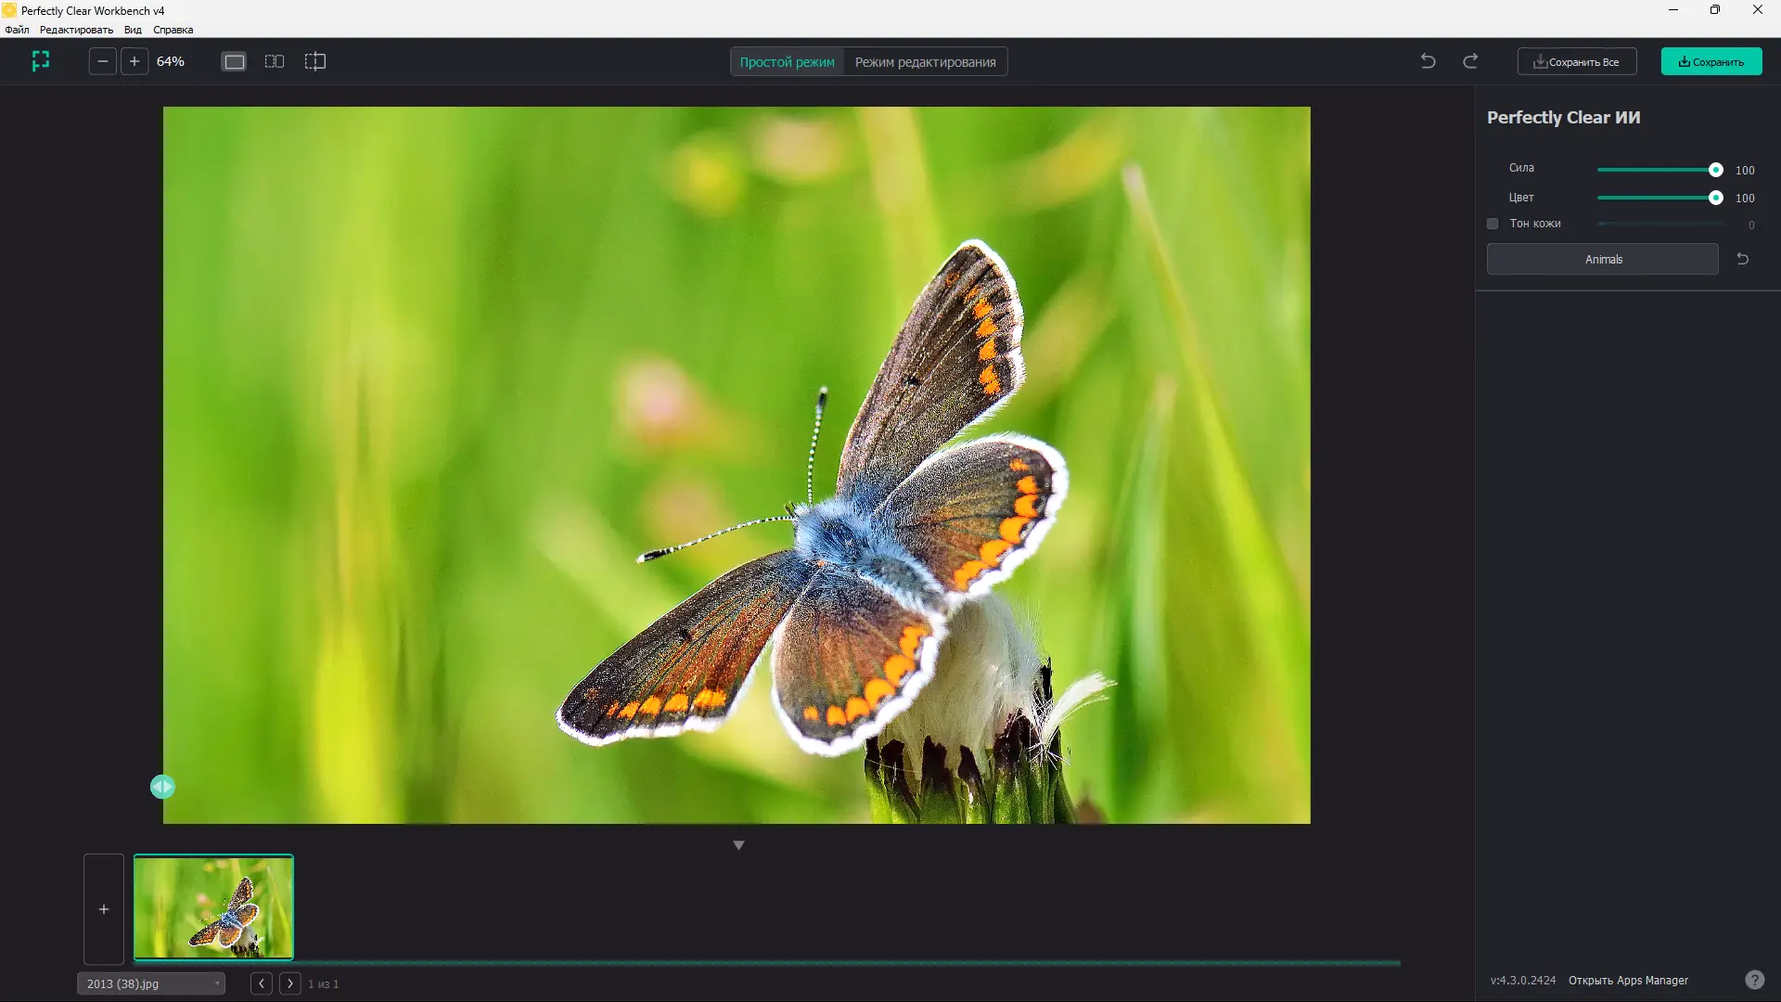Screen dimensions: 1781x1002
Task: Click the crop tool icon
Action: [x=40, y=61]
